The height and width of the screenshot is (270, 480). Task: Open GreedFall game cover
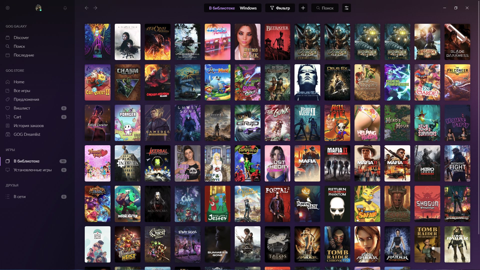tap(217, 123)
